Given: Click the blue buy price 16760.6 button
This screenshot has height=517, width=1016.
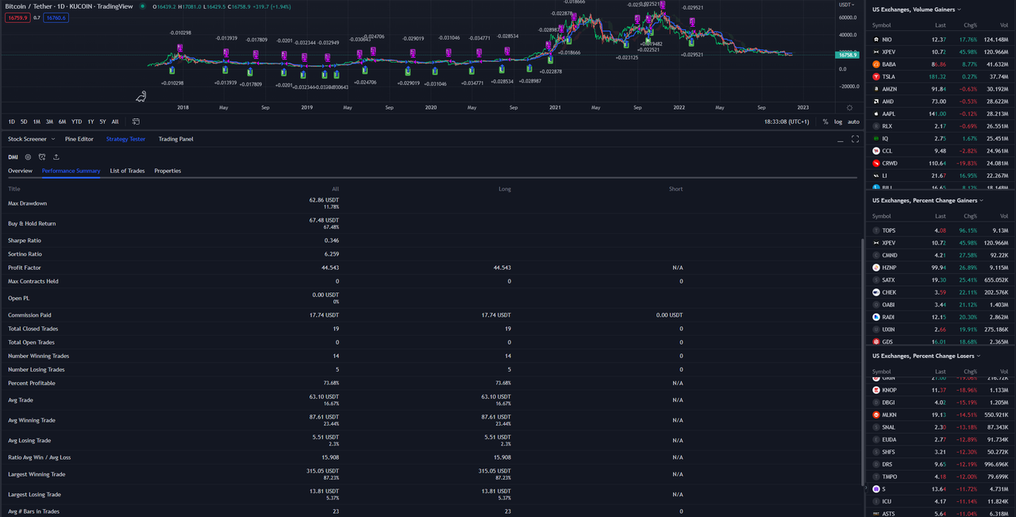Looking at the screenshot, I should pos(56,17).
